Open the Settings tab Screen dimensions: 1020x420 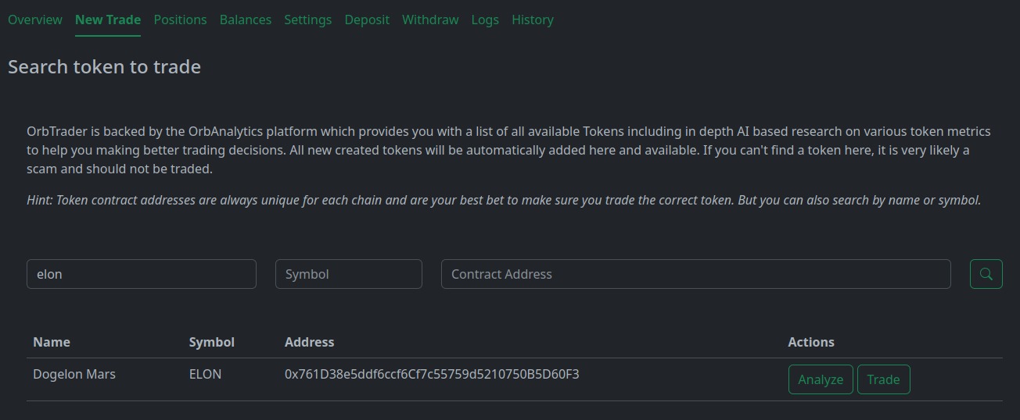coord(307,20)
